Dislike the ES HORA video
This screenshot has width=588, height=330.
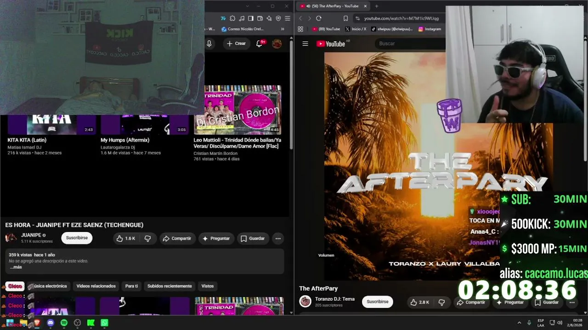coord(147,238)
